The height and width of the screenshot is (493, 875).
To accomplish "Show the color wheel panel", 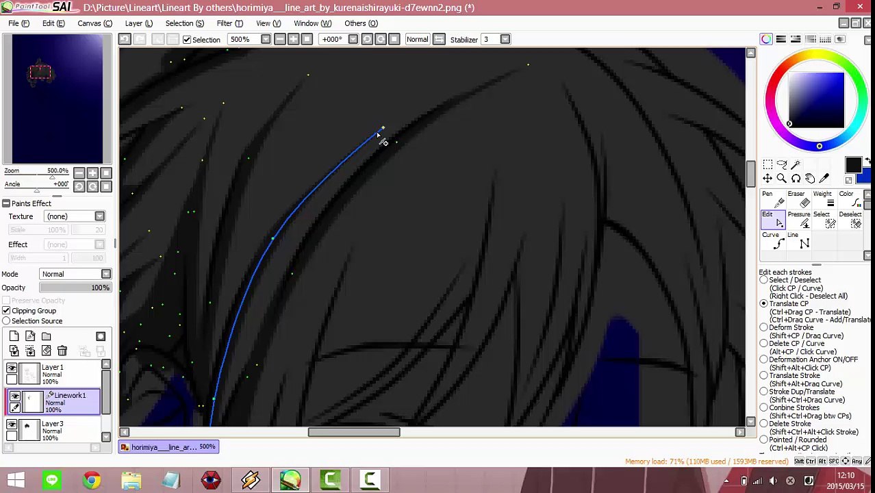I will [x=766, y=39].
